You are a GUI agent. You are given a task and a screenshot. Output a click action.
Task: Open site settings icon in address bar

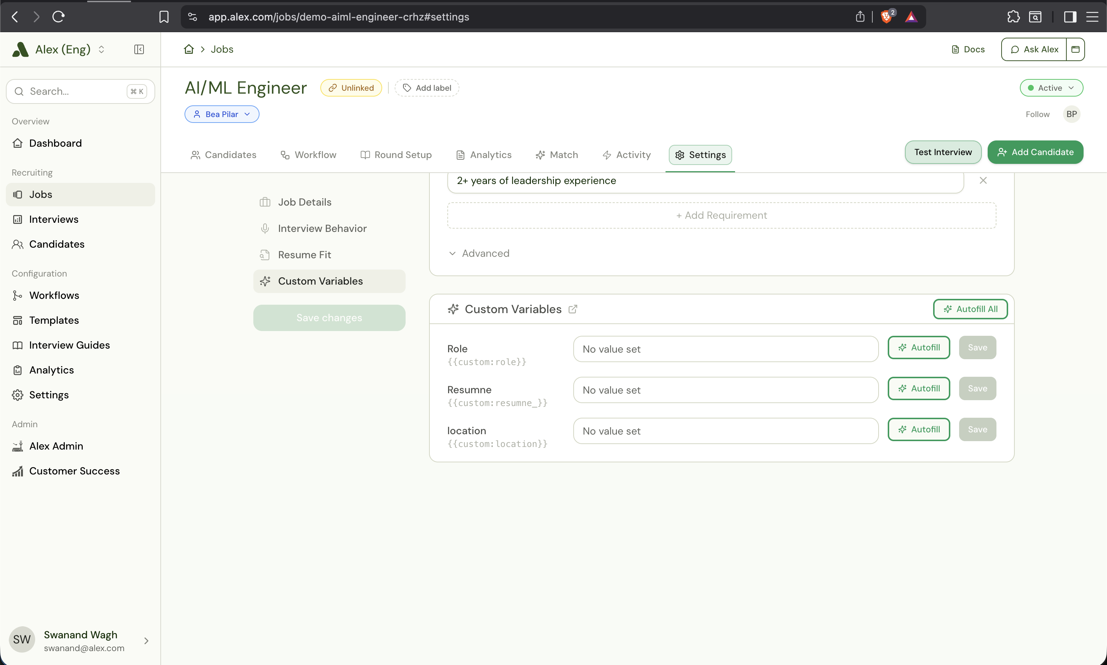point(192,17)
